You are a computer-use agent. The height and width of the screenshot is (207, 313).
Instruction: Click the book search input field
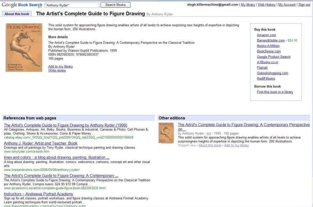(72, 5)
